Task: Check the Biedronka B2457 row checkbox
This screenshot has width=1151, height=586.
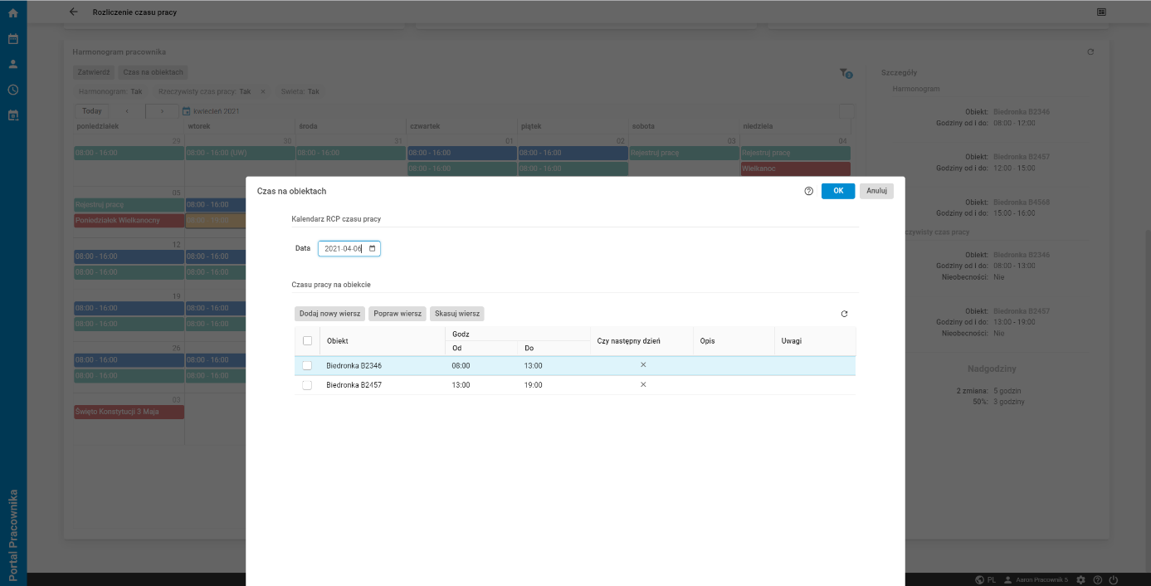Action: 307,385
